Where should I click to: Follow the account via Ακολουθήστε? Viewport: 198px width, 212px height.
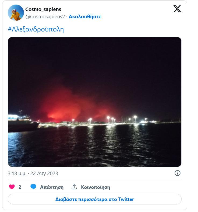pos(85,16)
